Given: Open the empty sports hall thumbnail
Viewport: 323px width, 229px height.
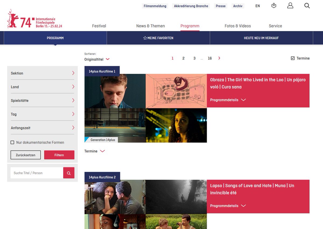Looking at the screenshot, I should 115,125.
